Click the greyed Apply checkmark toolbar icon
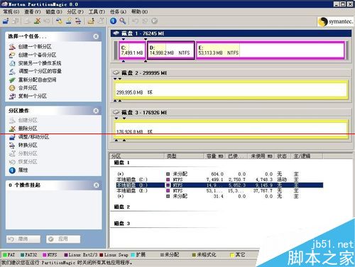 [x=154, y=21]
